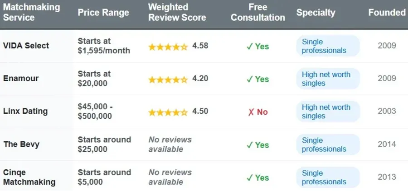The image size is (408, 191).
Task: Click the green checkmark for Enamour
Action: point(249,79)
